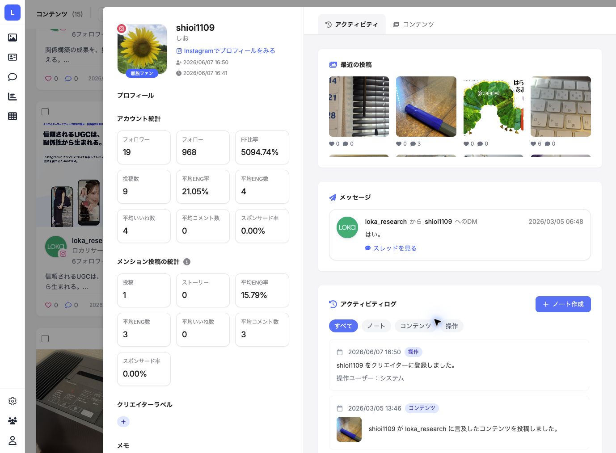Click comment icon under the blue marker post
This screenshot has height=453, width=616.
click(413, 144)
